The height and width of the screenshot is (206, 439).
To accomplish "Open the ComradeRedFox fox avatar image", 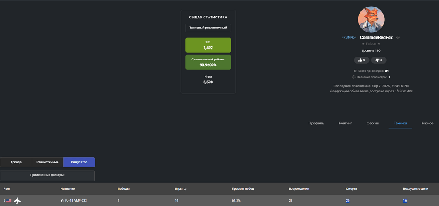I will click(371, 20).
